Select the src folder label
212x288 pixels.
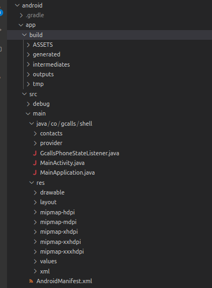click(x=33, y=94)
